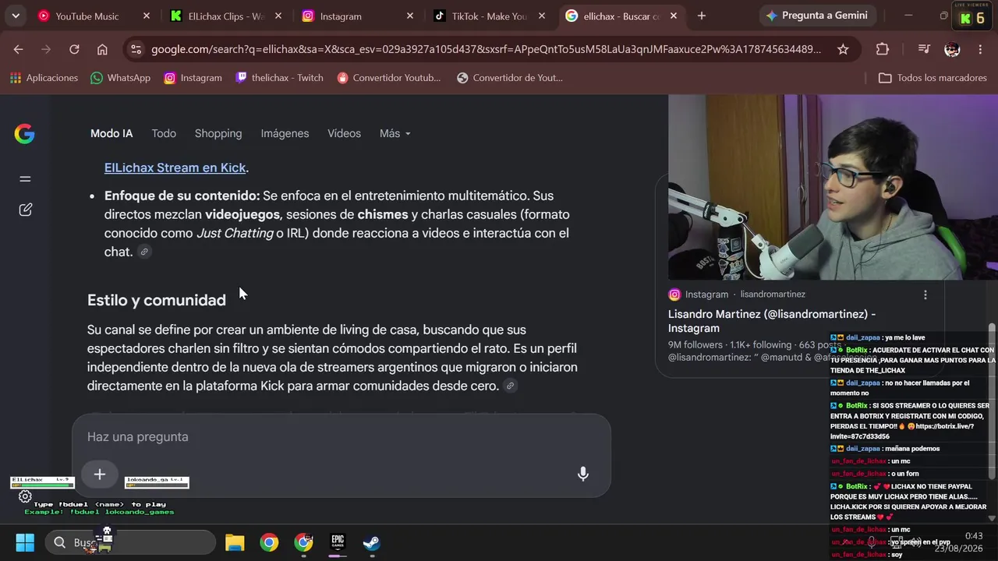
Task: Open the WhatsApp bookmark
Action: [x=121, y=78]
